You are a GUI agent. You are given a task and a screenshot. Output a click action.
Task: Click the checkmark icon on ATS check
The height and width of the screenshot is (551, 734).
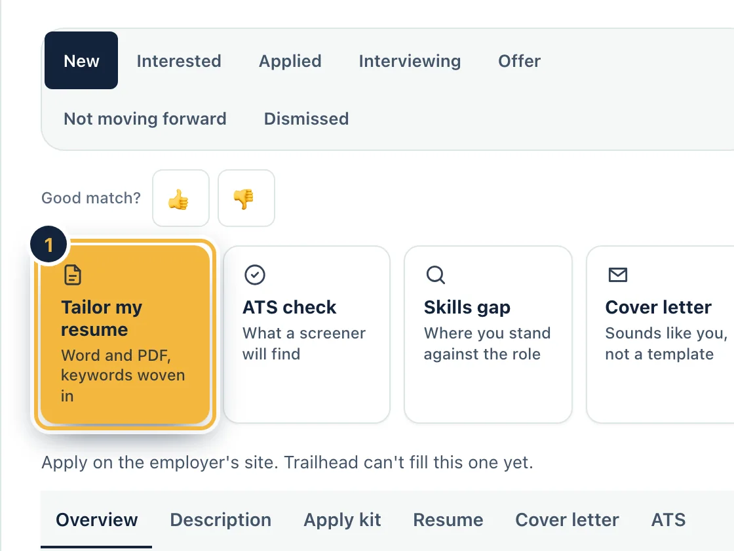point(255,275)
